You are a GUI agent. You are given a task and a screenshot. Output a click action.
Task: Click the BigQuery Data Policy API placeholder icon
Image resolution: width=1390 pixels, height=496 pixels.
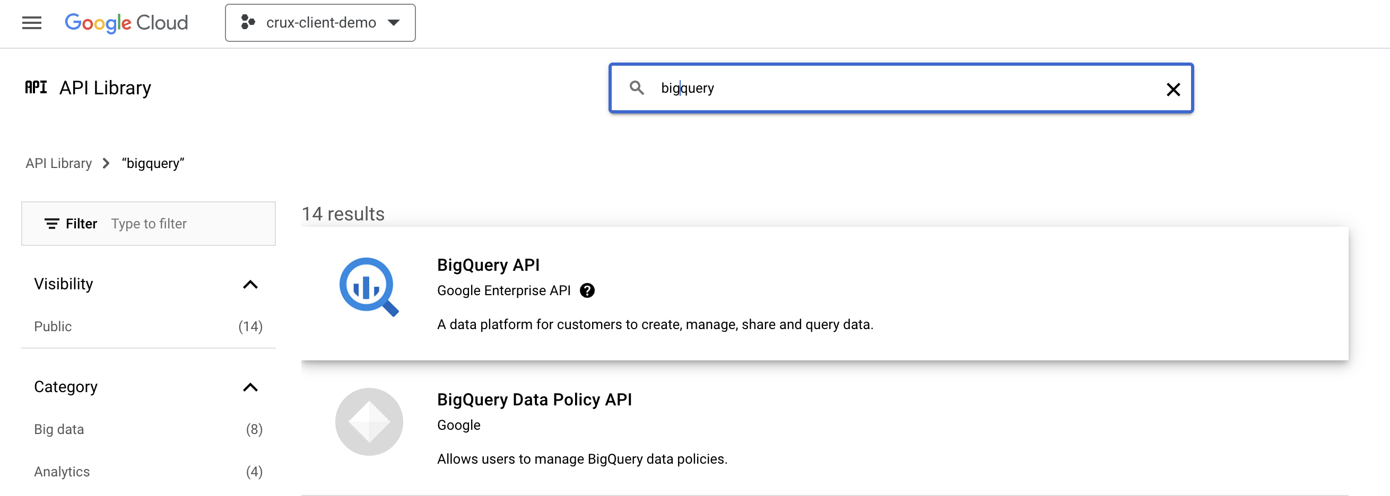click(x=369, y=422)
